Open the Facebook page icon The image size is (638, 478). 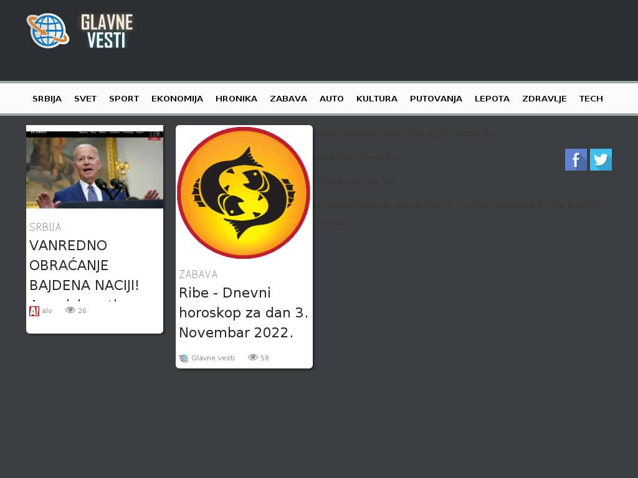coord(576,160)
